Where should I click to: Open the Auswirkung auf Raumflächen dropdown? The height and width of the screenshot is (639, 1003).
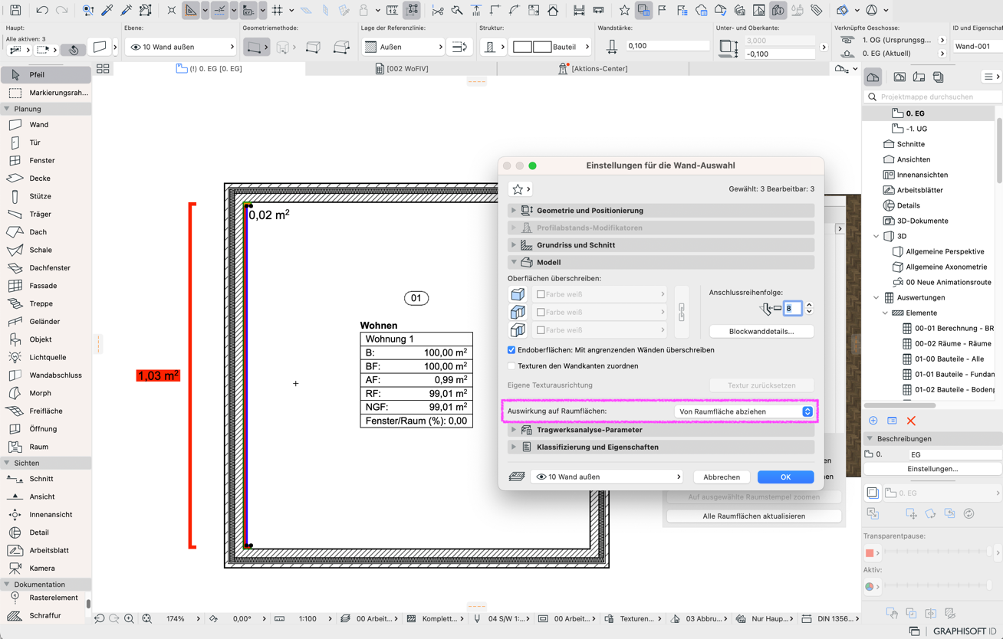pyautogui.click(x=743, y=411)
